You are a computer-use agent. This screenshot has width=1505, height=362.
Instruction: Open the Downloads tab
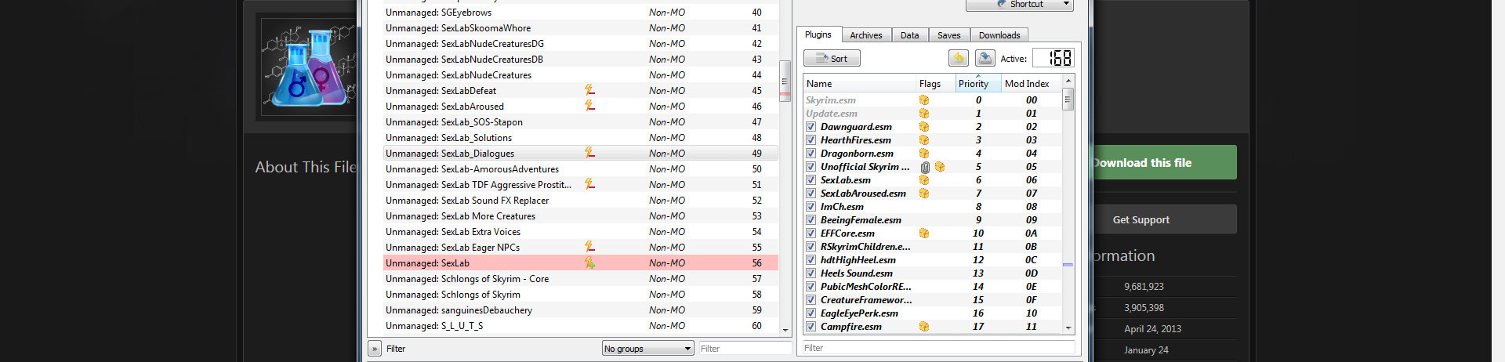coord(999,35)
